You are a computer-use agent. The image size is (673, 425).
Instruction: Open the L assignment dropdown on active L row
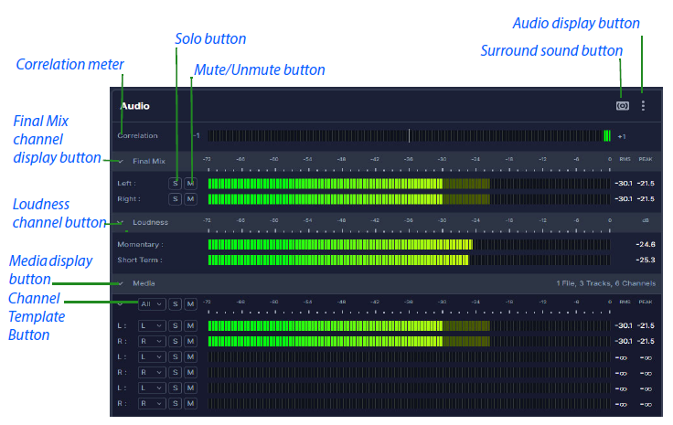coord(152,326)
